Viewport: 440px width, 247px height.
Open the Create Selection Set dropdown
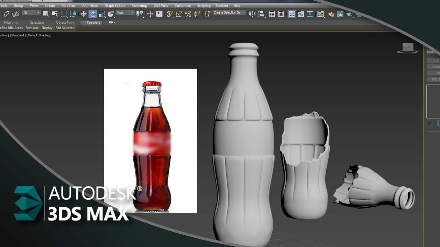coord(229,13)
